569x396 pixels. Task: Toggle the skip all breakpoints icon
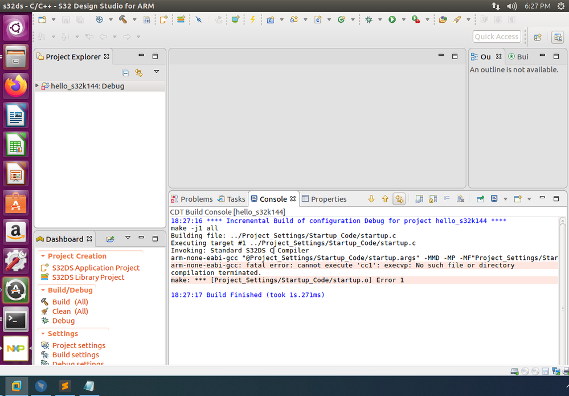click(x=199, y=19)
